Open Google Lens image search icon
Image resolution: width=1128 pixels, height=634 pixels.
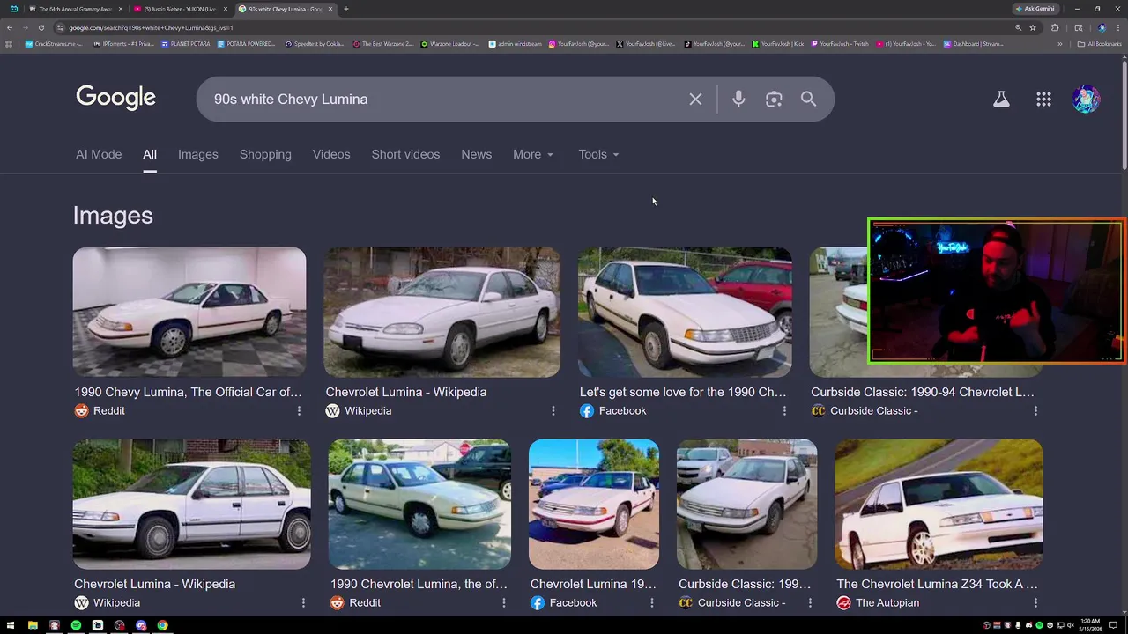tap(774, 100)
